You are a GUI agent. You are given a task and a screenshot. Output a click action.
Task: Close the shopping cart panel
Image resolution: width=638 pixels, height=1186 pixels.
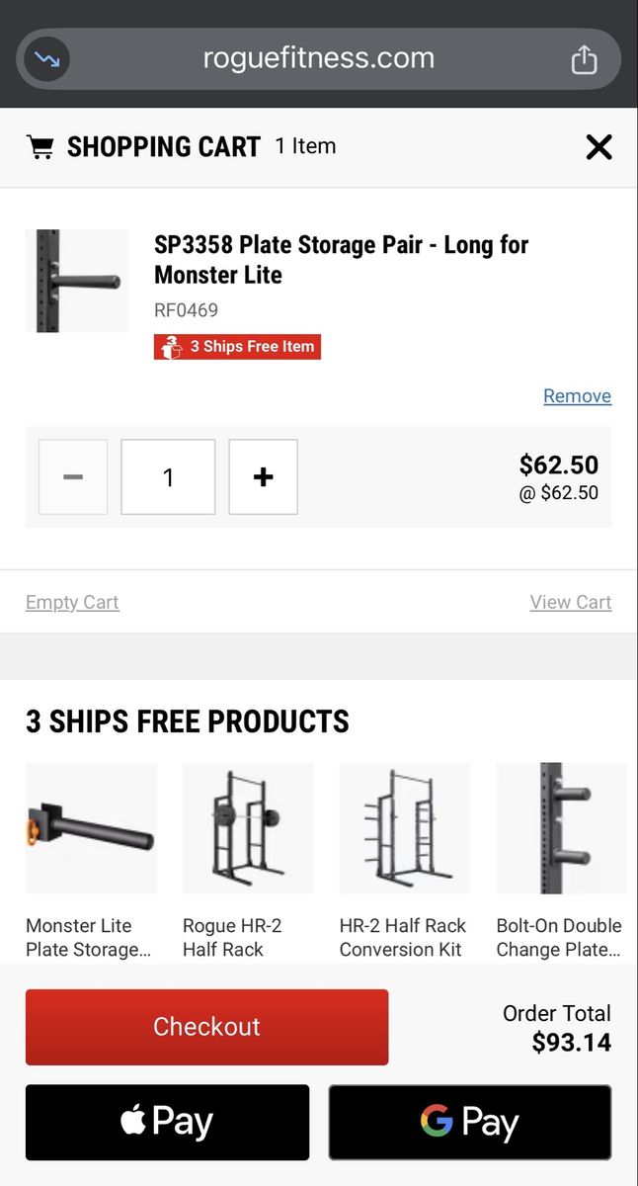[x=598, y=147]
